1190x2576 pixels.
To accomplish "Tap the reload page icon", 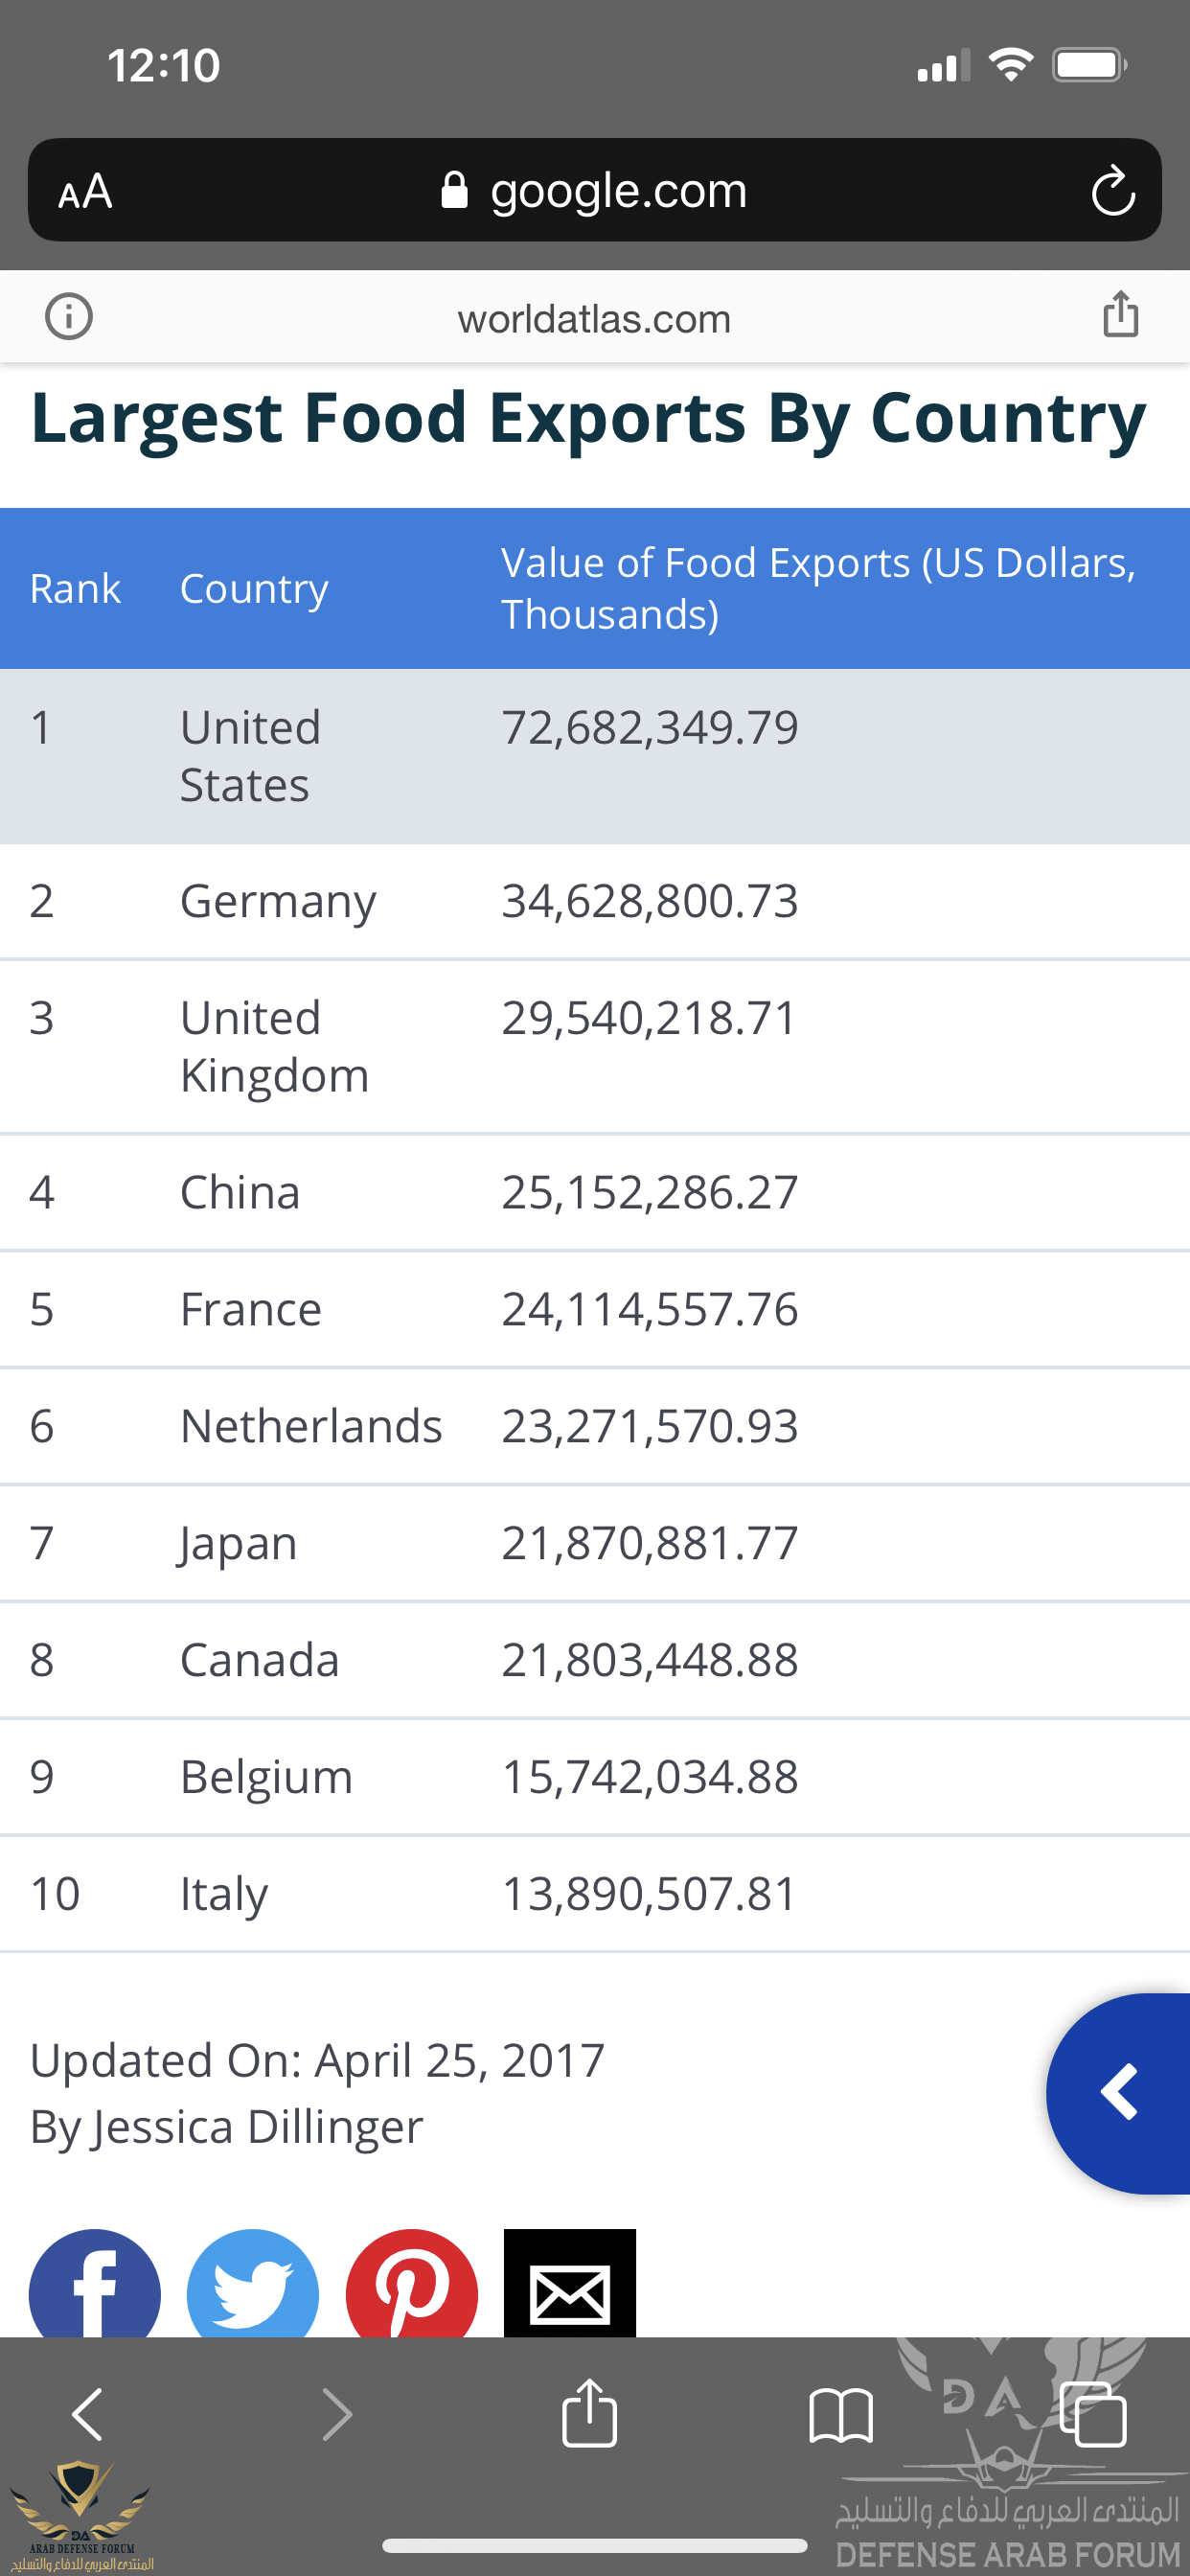I will (1112, 191).
